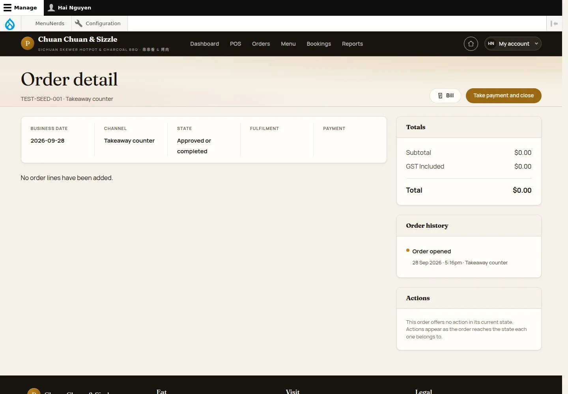Screen dimensions: 568x394
Task: Go to the POS nav item
Action: pos(235,44)
